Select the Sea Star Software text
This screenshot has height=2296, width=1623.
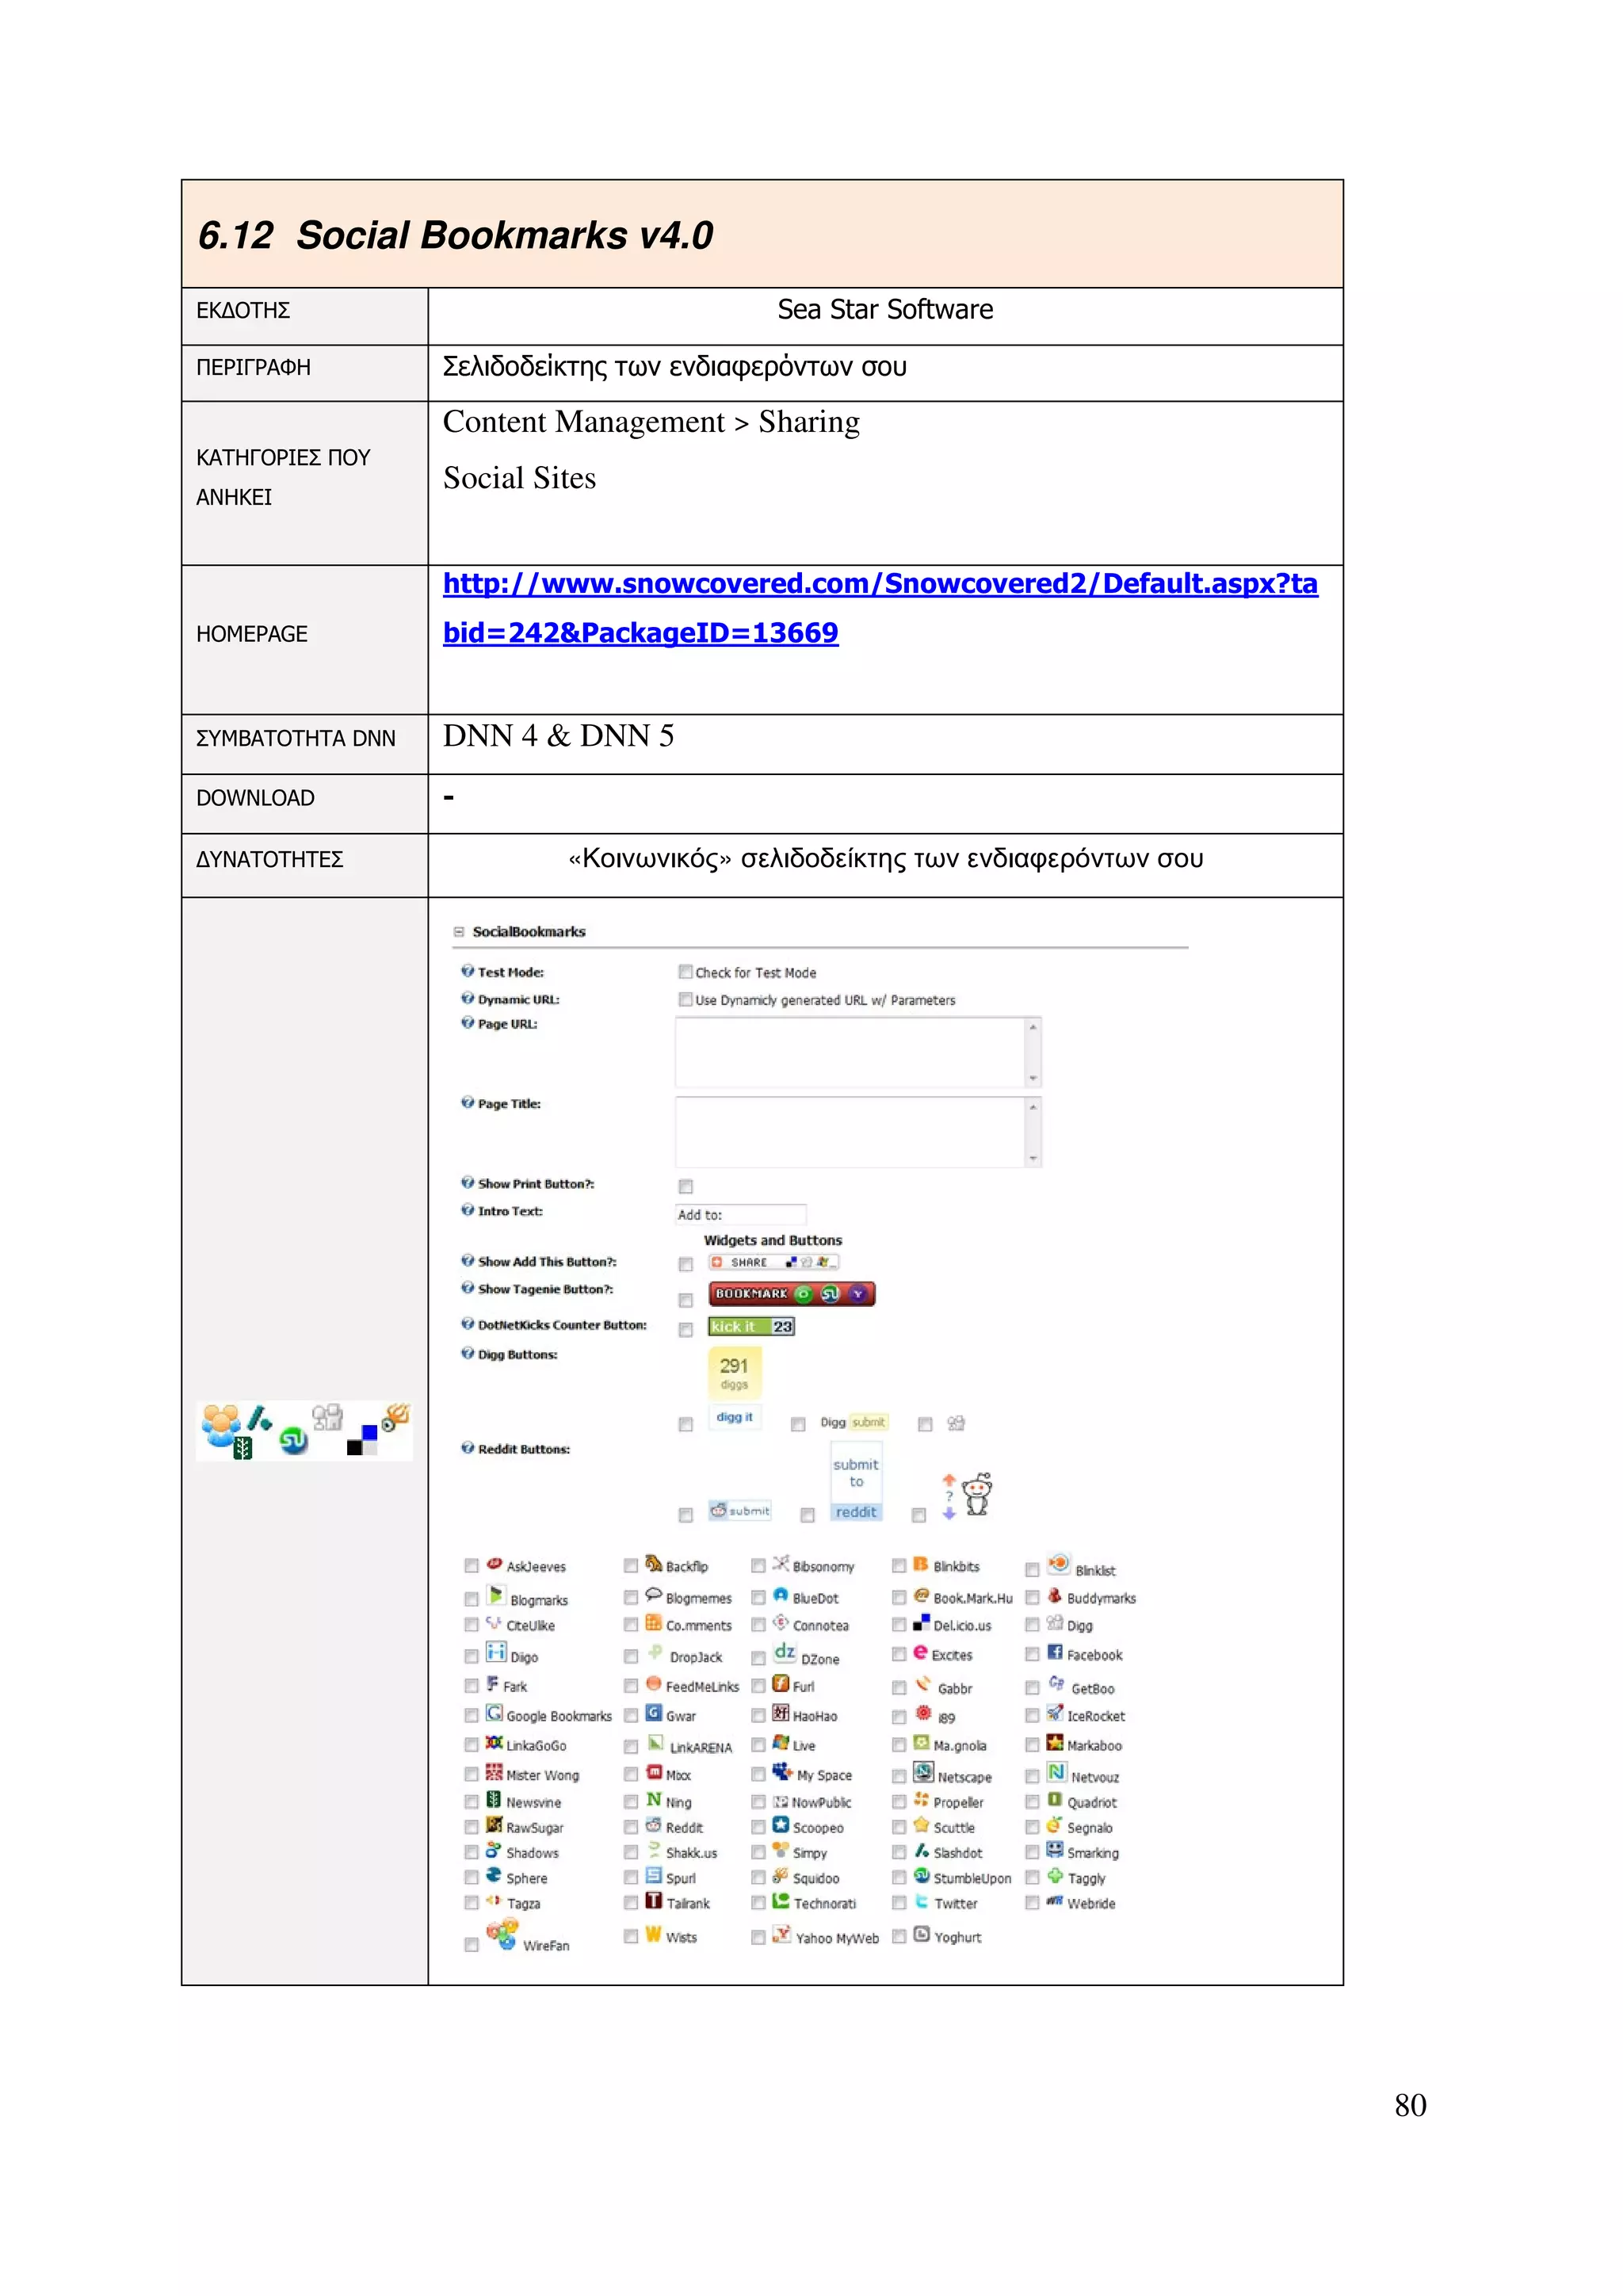point(885,310)
